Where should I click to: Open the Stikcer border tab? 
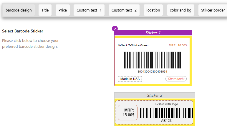pyautogui.click(x=213, y=10)
